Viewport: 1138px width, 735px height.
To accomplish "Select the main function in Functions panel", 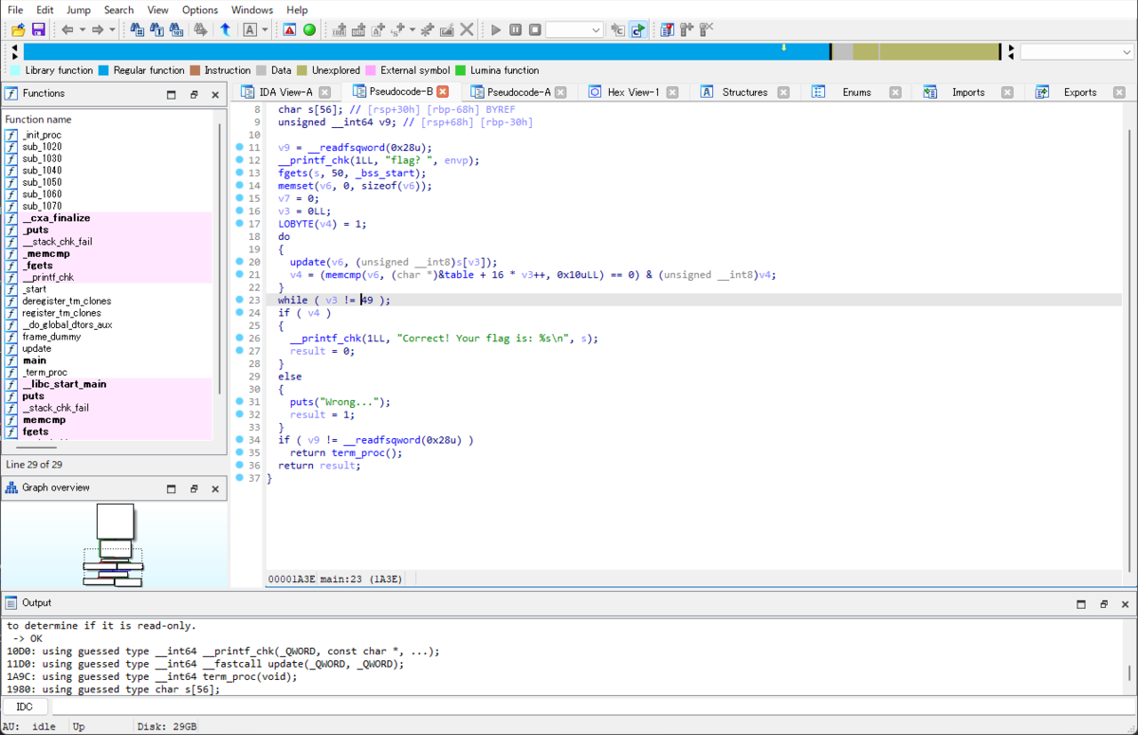I will (x=36, y=360).
